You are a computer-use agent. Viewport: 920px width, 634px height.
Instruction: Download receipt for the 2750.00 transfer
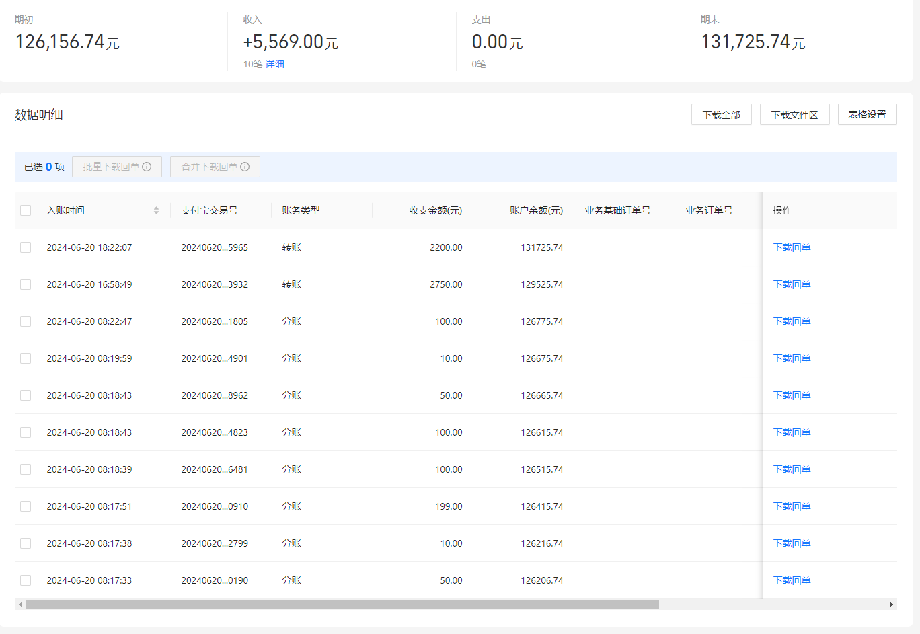(x=792, y=284)
